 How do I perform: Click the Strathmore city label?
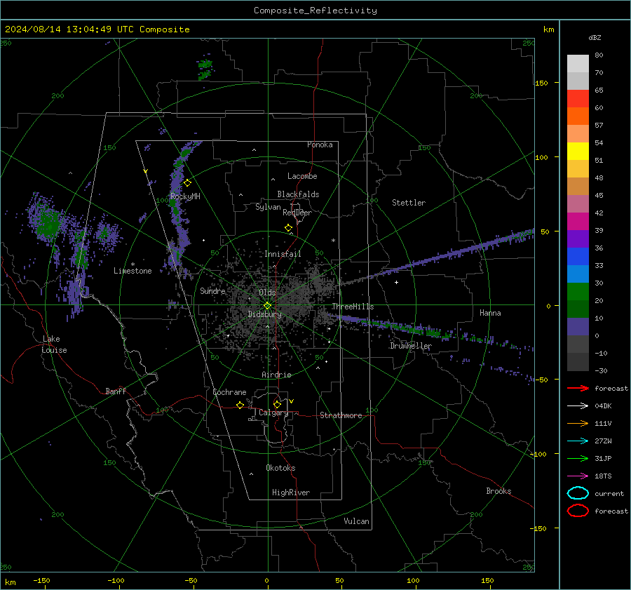(341, 415)
